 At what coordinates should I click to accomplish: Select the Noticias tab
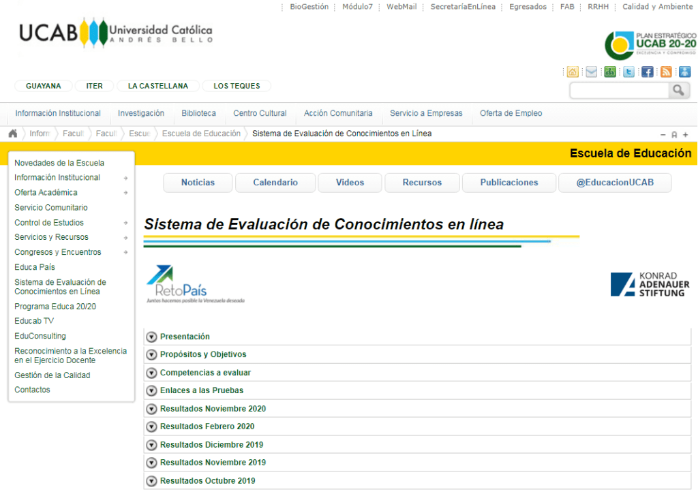pos(198,183)
